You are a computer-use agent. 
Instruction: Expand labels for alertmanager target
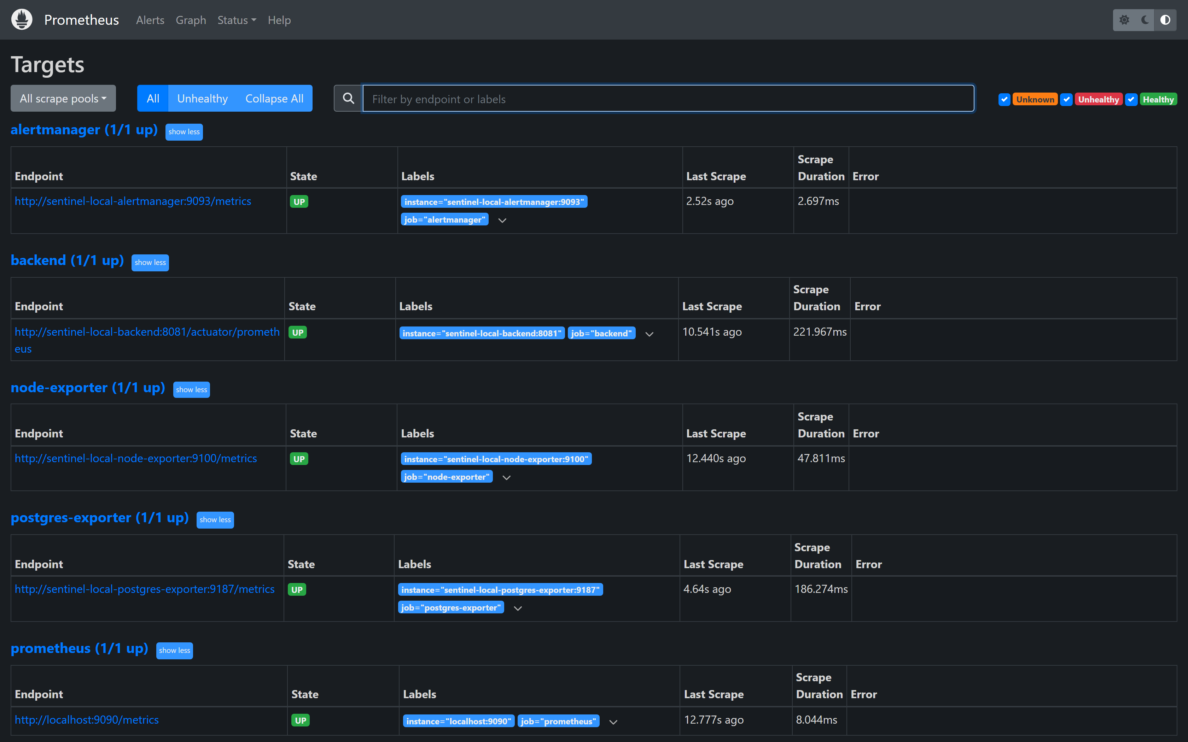point(502,220)
